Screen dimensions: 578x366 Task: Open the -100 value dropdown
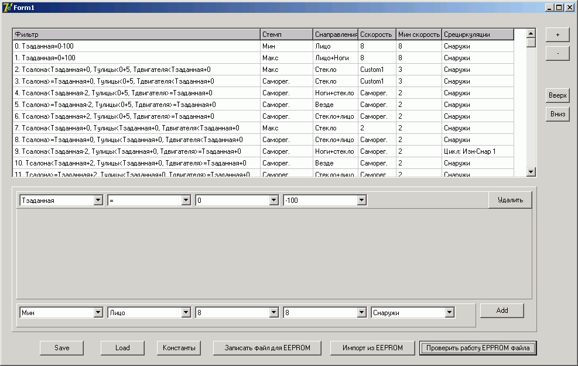point(362,201)
